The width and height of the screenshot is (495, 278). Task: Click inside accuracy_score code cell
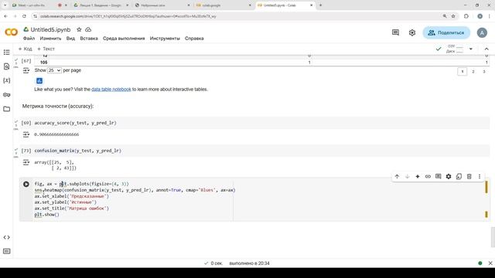(261, 123)
